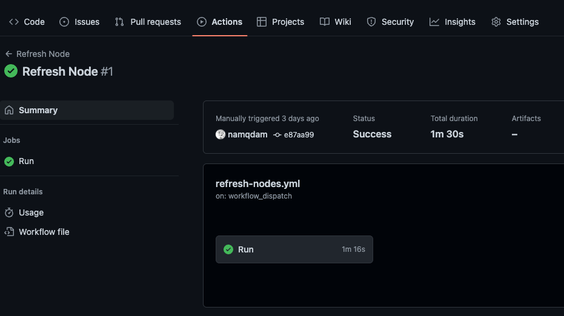Click the on: workflow_dispatch text

tap(254, 196)
